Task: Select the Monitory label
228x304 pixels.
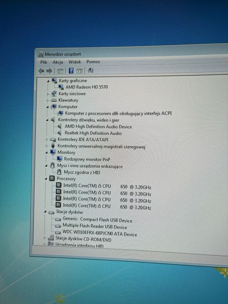Action: [x=66, y=152]
